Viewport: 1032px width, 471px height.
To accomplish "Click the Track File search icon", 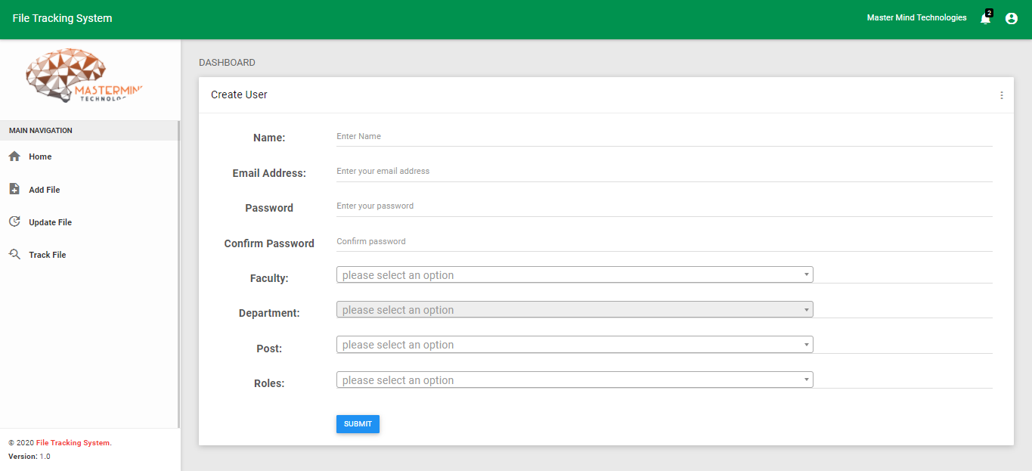I will pyautogui.click(x=14, y=255).
